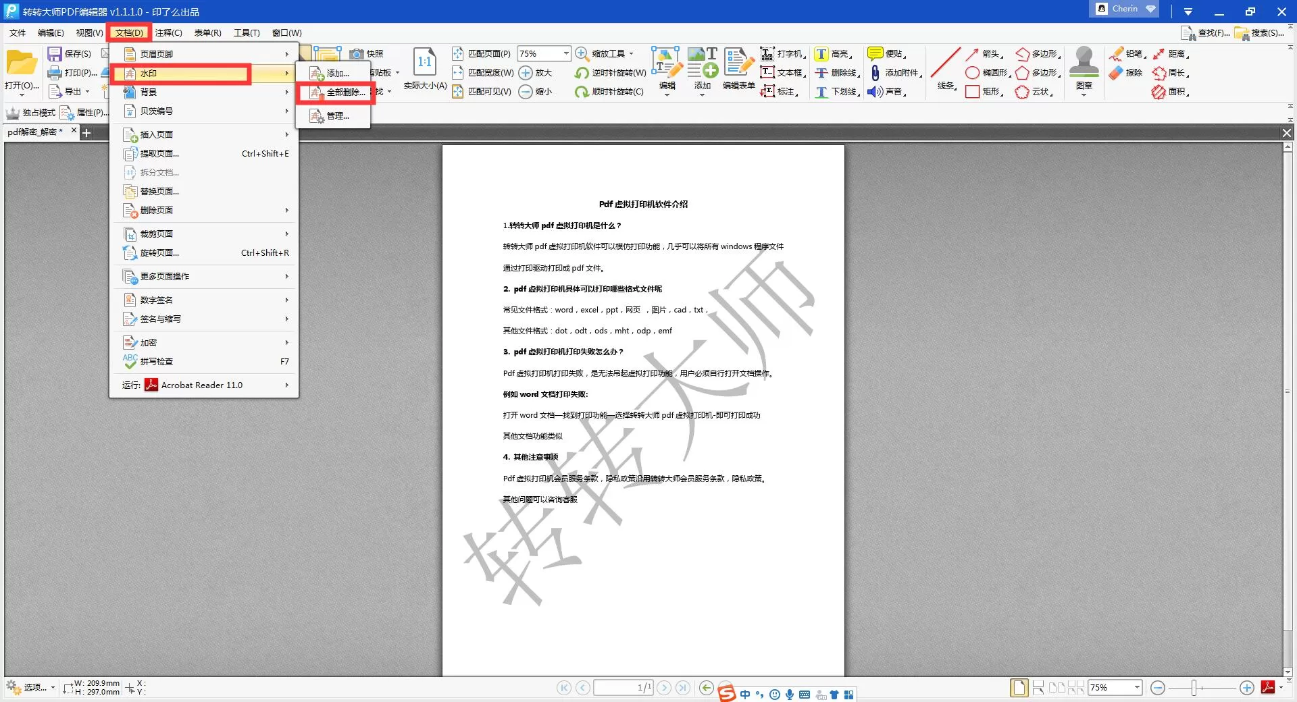Viewport: 1297px width, 702px height.
Task: Click 匹配页面(P) fit page icon
Action: [x=457, y=54]
